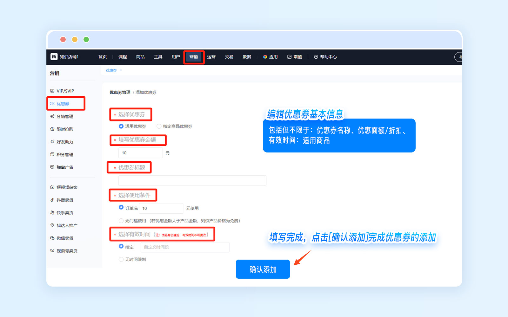Open 运营 menu in top navigation
508x317 pixels.
211,57
